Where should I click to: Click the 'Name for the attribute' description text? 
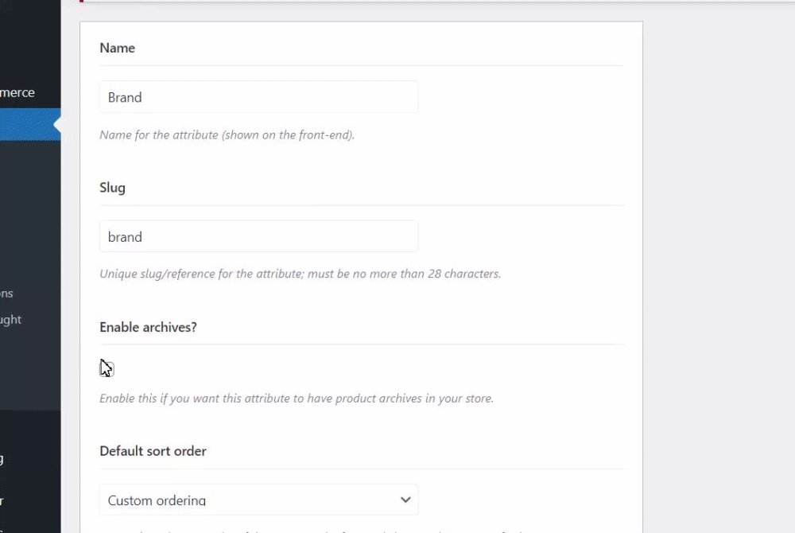point(227,135)
